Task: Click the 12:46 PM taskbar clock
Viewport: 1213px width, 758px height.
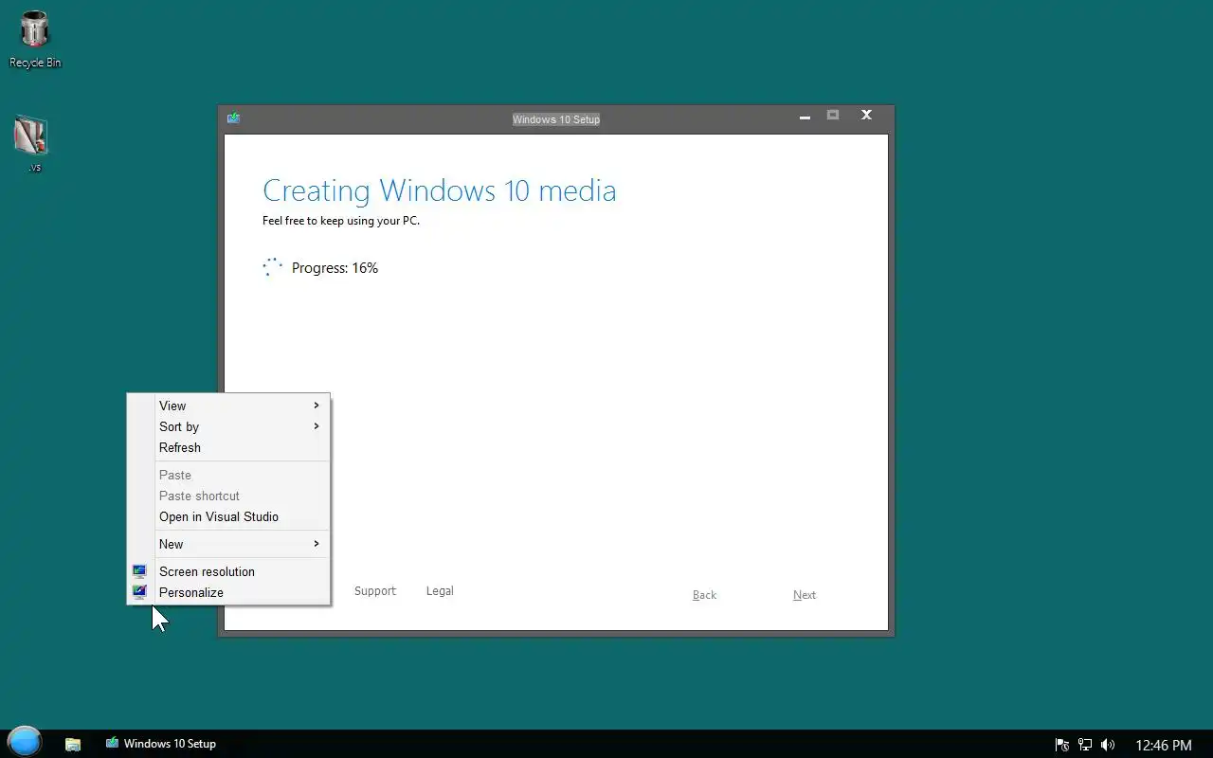Action: [x=1163, y=745]
